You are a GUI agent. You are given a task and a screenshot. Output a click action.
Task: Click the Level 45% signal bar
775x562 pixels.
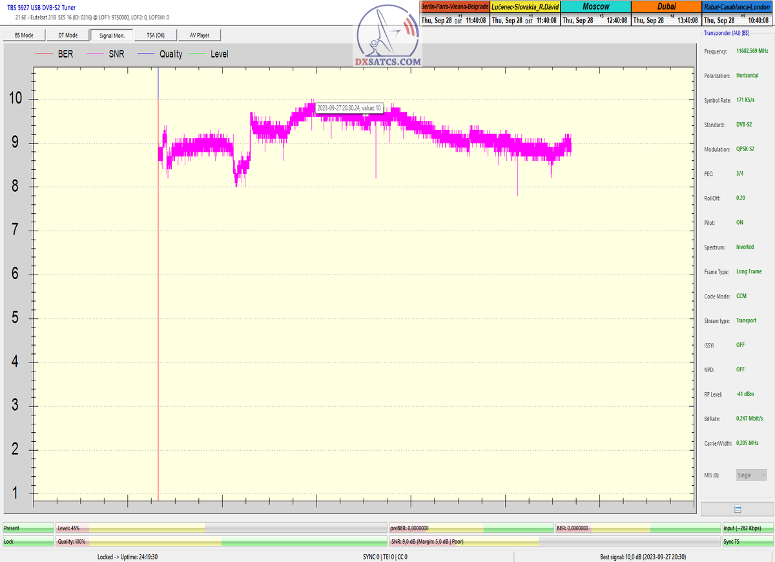click(x=221, y=528)
